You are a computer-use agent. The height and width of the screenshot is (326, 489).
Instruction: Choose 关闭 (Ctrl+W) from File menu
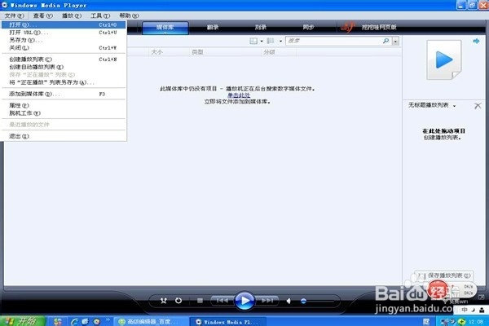[64, 48]
